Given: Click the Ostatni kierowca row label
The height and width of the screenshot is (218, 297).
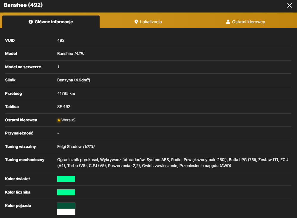Looking at the screenshot, I should (x=21, y=120).
